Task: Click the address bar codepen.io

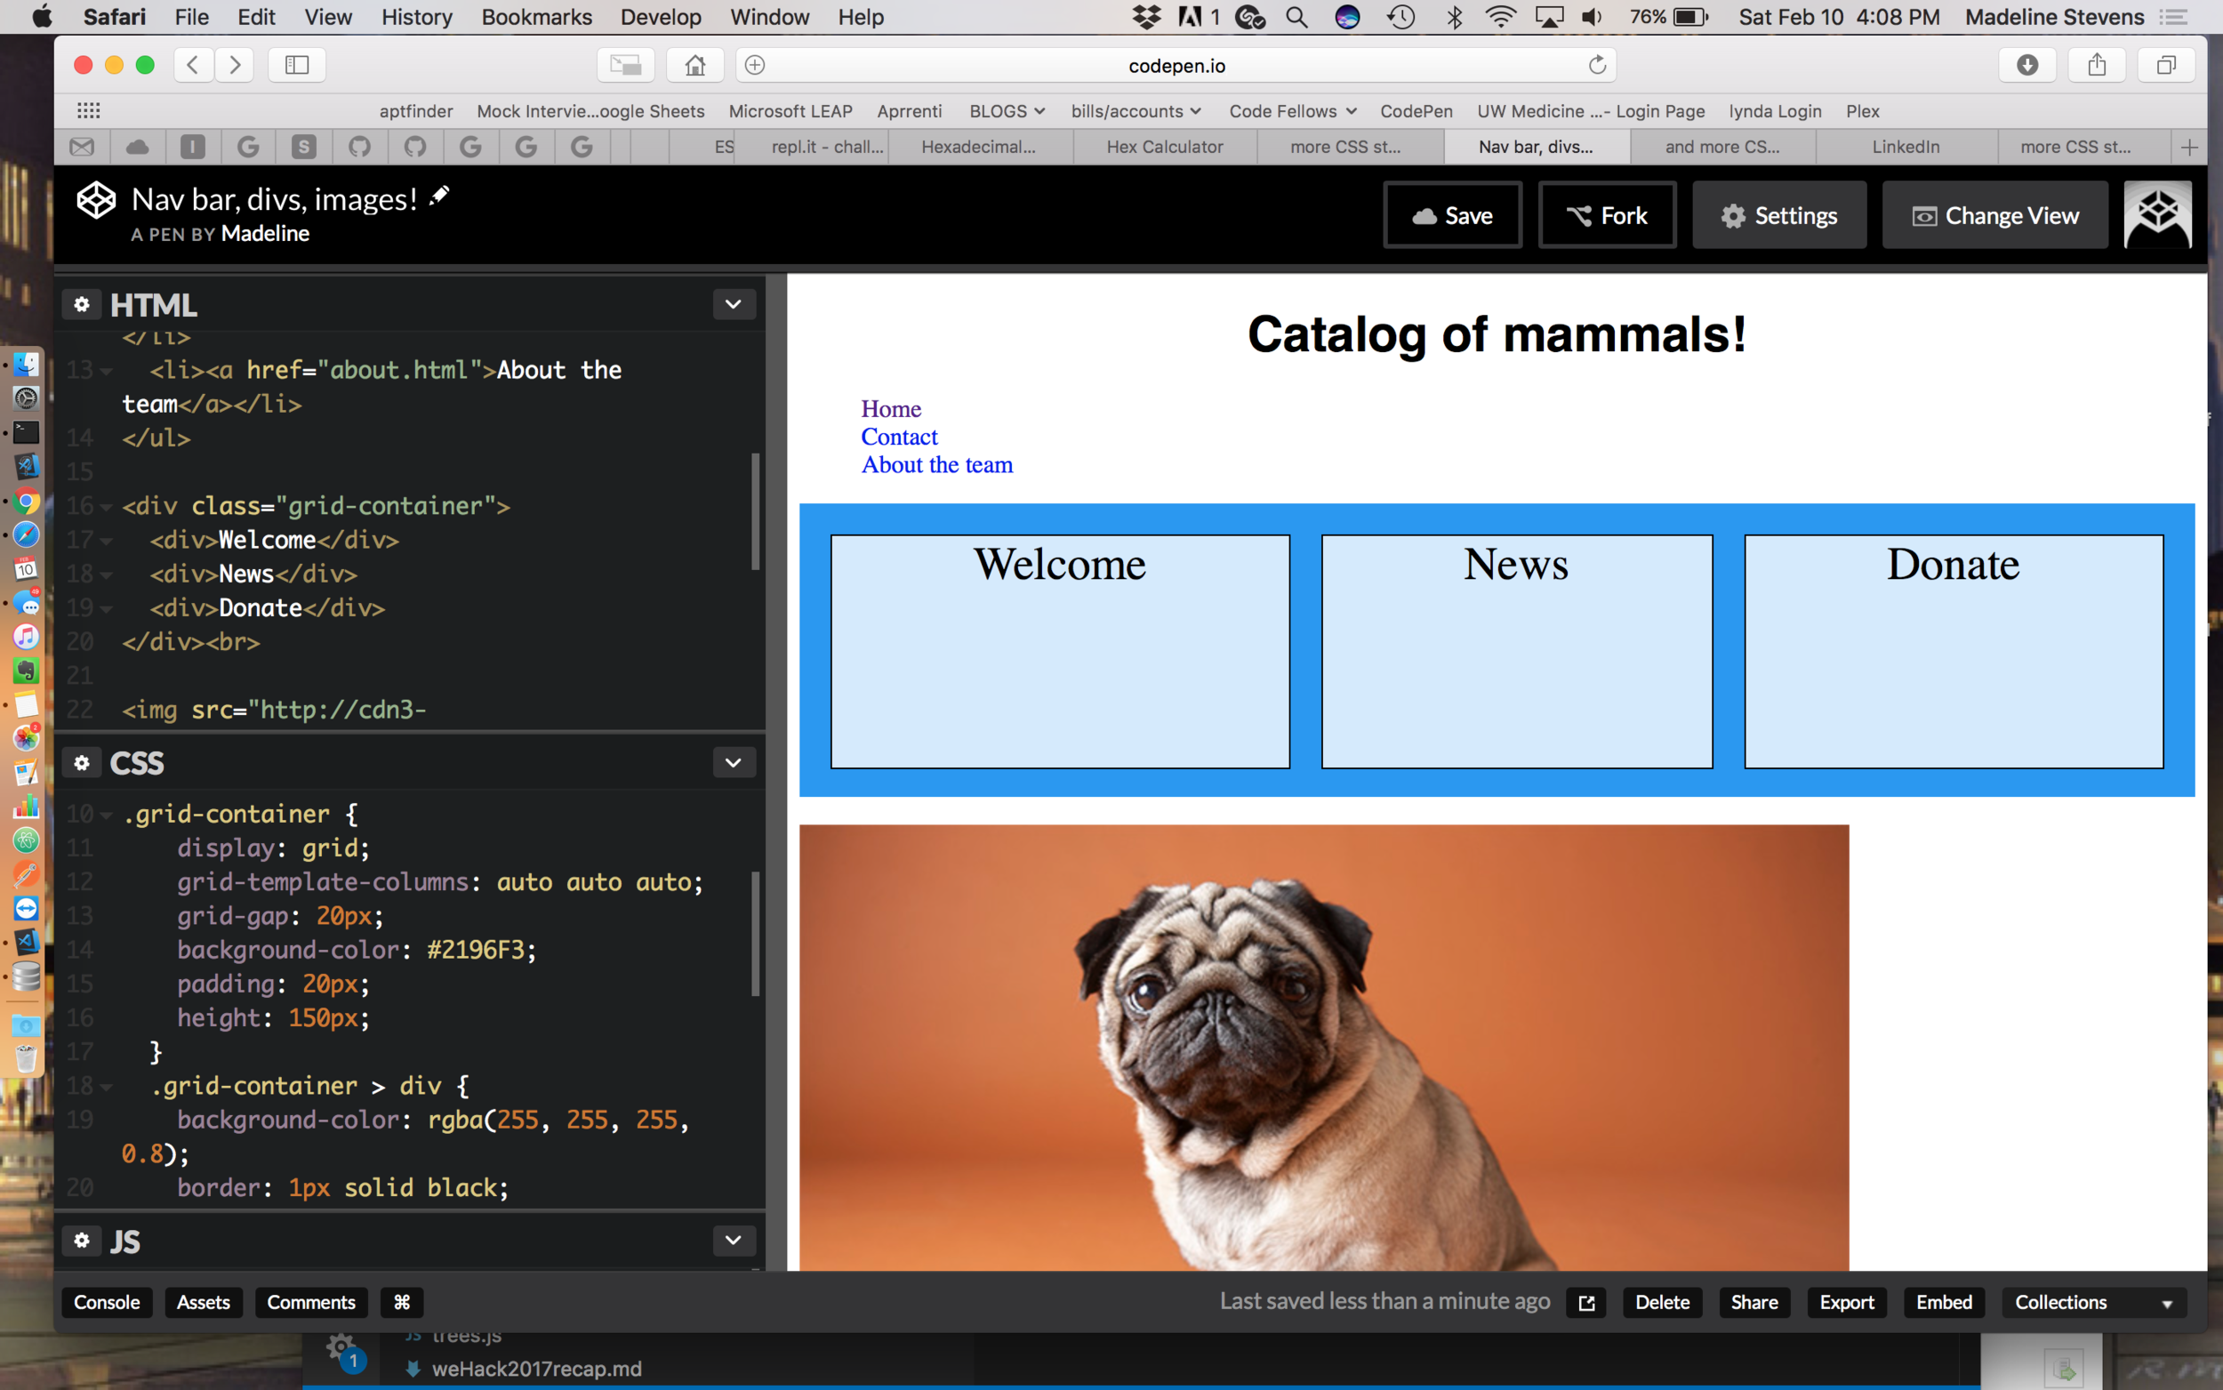Action: click(x=1176, y=65)
